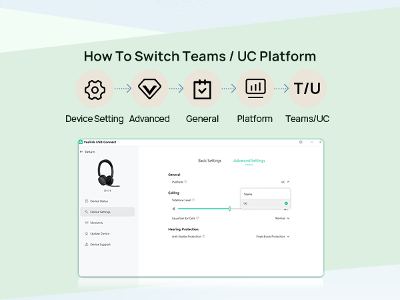
Task: Click the T/U Teams/UC icon
Action: [307, 88]
